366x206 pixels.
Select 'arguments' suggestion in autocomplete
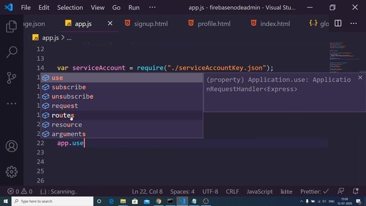122,134
